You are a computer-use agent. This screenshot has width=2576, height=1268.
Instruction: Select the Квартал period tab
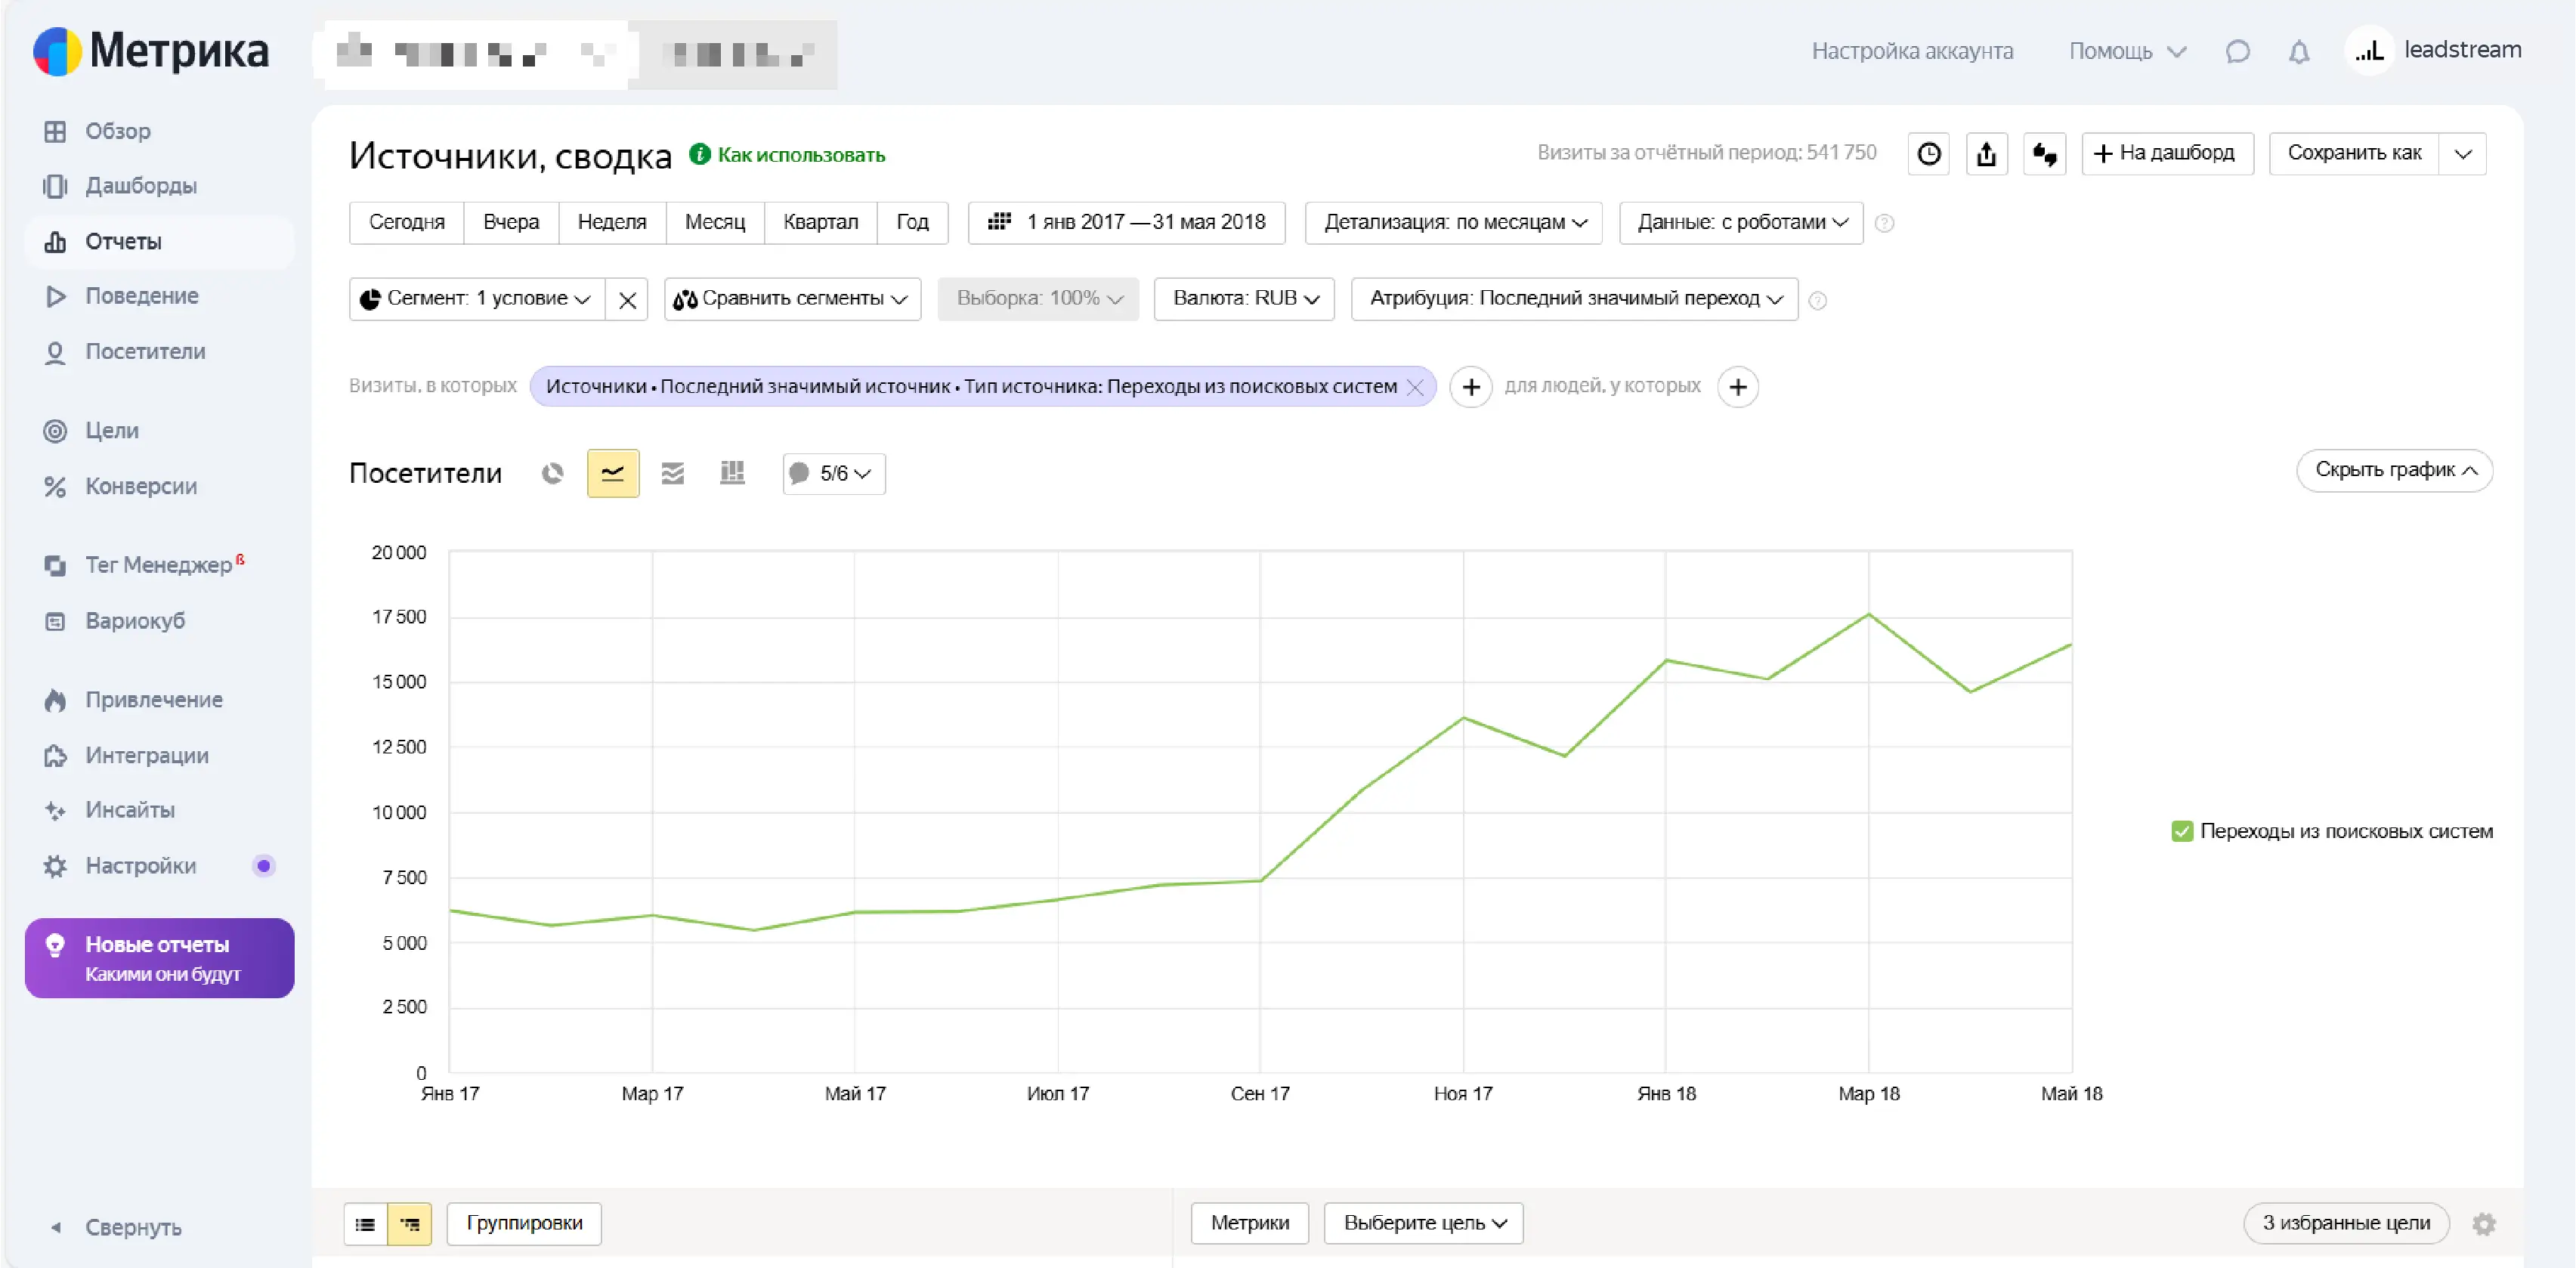click(x=820, y=222)
